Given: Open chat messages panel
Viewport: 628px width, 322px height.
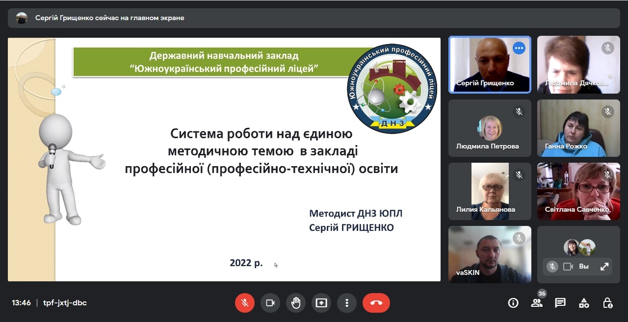Looking at the screenshot, I should [x=560, y=303].
